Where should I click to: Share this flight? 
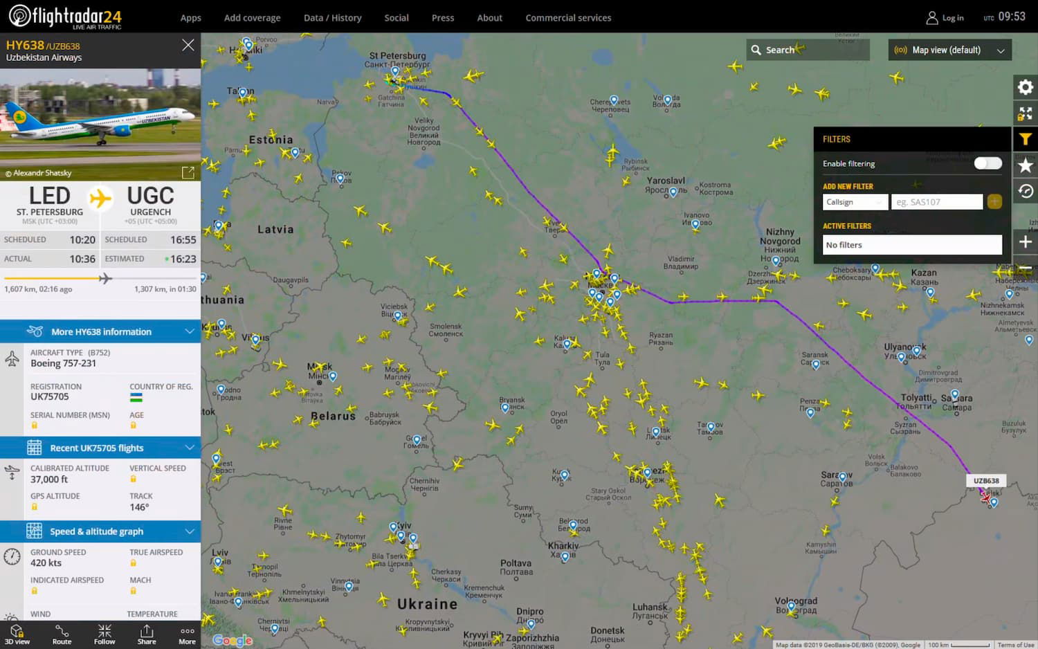pos(147,634)
